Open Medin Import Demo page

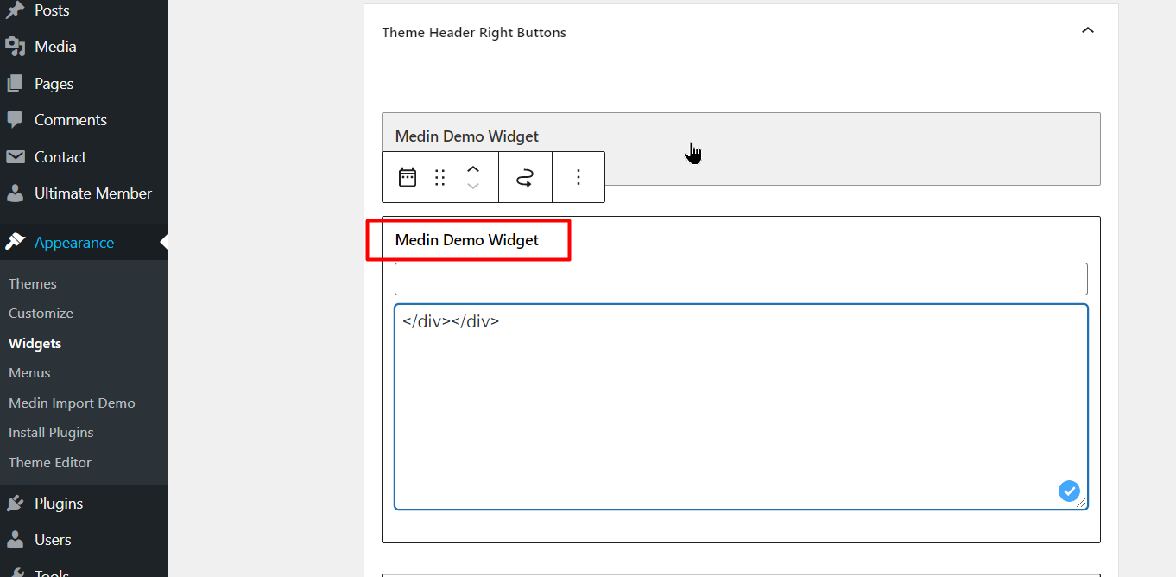coord(72,403)
